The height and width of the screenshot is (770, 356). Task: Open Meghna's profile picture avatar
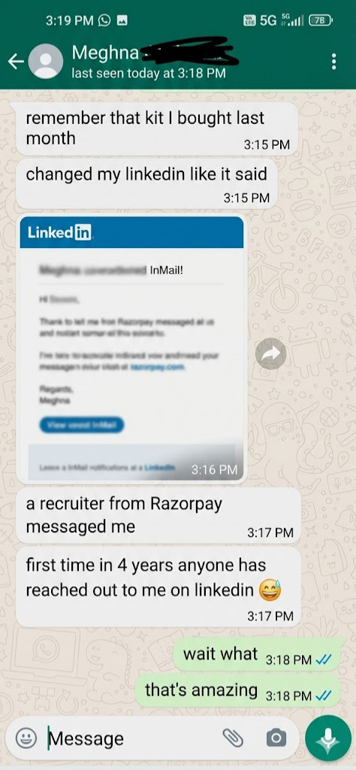(x=46, y=62)
